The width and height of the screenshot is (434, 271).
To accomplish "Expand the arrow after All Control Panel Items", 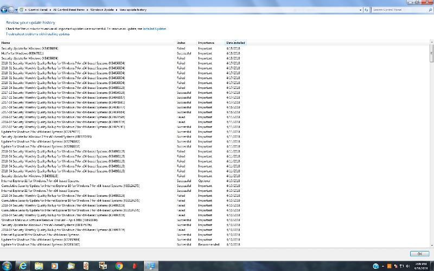I will (x=87, y=10).
